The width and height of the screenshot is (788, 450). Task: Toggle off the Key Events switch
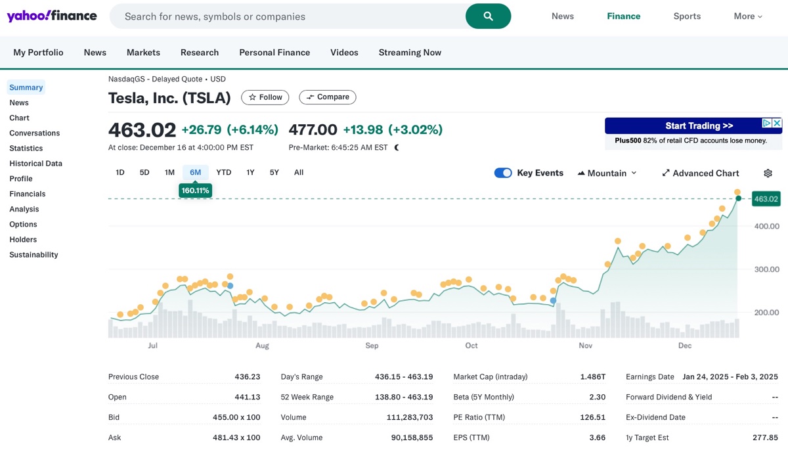point(503,173)
